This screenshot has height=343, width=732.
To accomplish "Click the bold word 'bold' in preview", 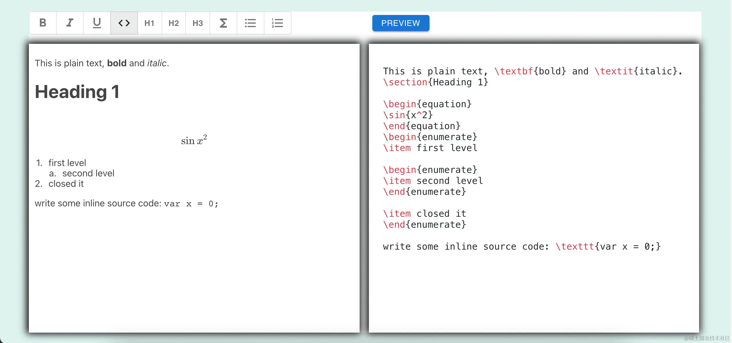I will [x=117, y=63].
